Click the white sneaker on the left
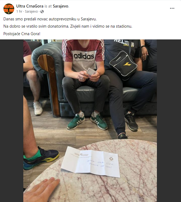 click(x=38, y=108)
